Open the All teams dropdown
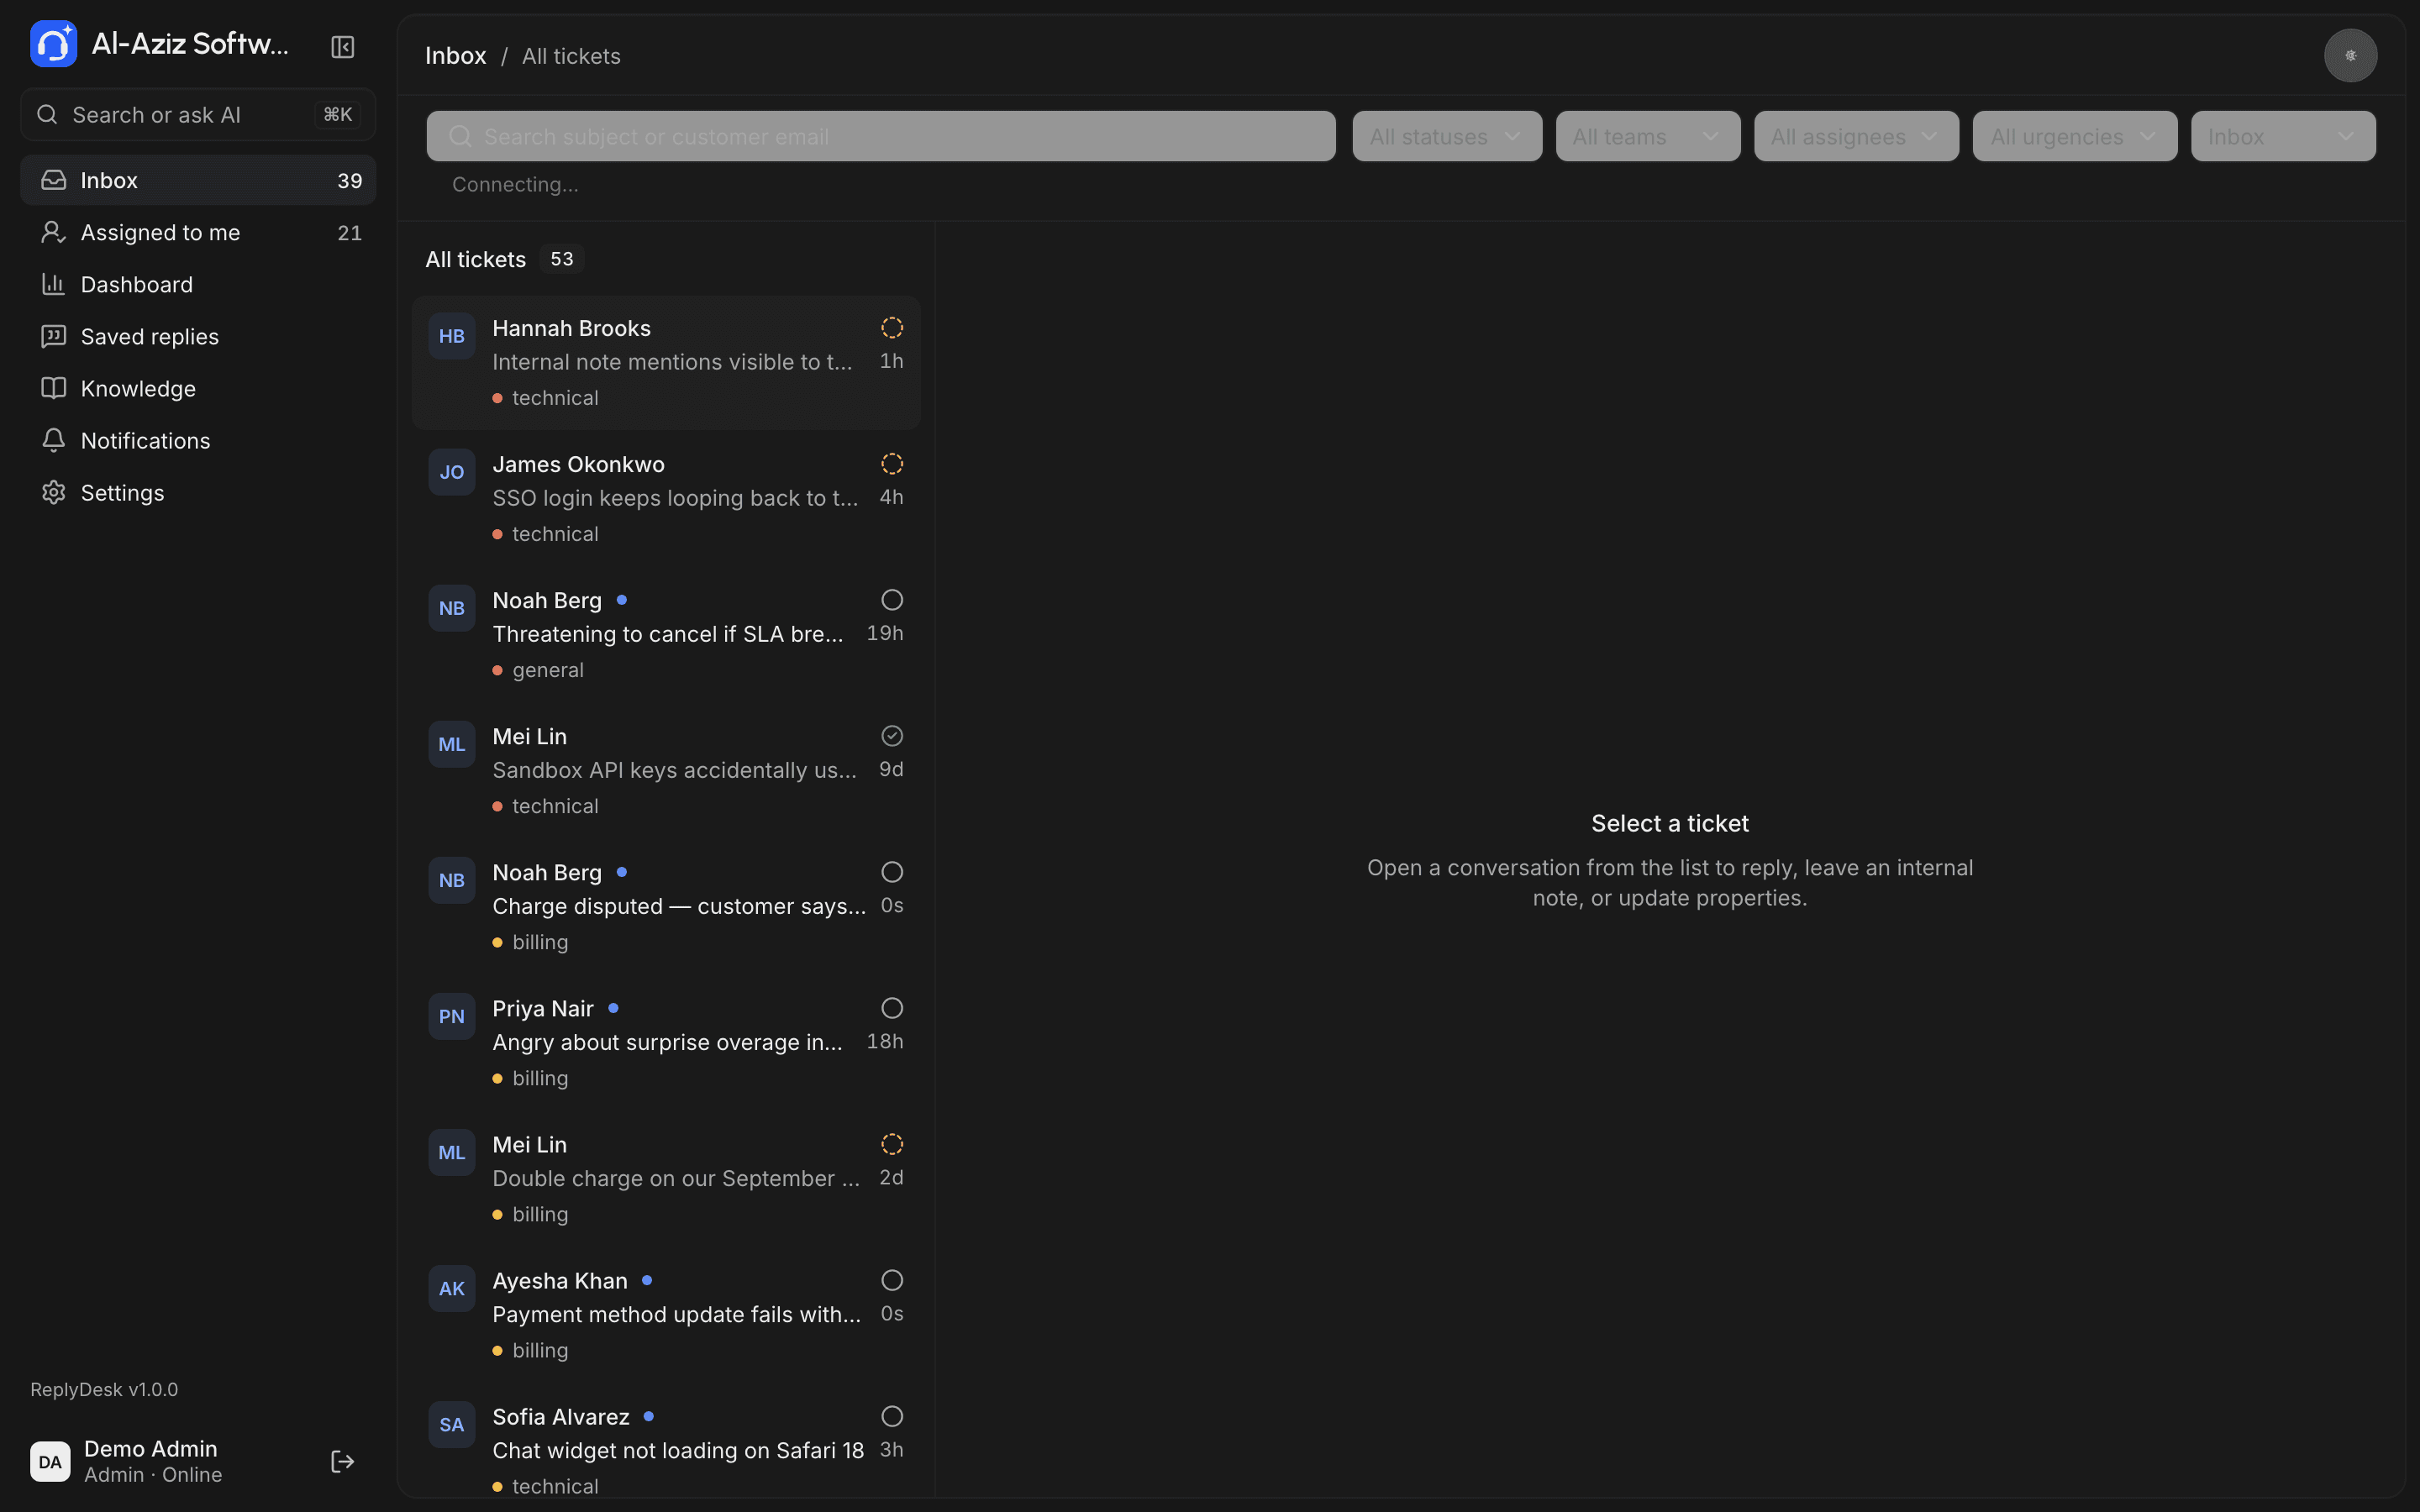This screenshot has height=1512, width=2420. point(1648,136)
